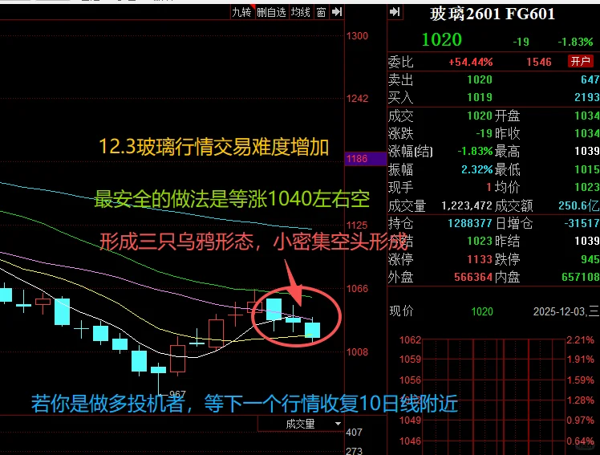
Task: Click the 成交额 value 250.6亿
Action: click(579, 206)
